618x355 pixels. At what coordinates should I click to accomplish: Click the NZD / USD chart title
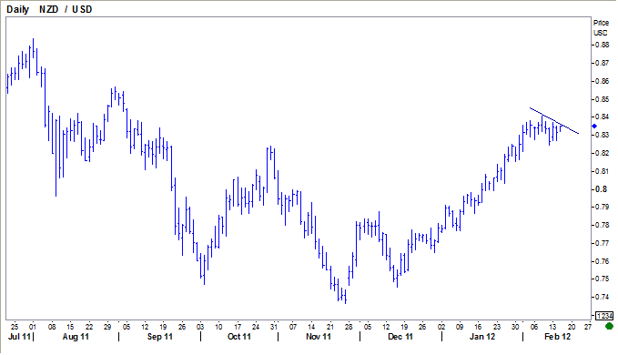pyautogui.click(x=66, y=9)
